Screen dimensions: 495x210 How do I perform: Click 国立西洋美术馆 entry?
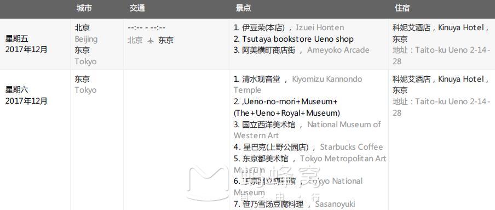[x=307, y=130]
